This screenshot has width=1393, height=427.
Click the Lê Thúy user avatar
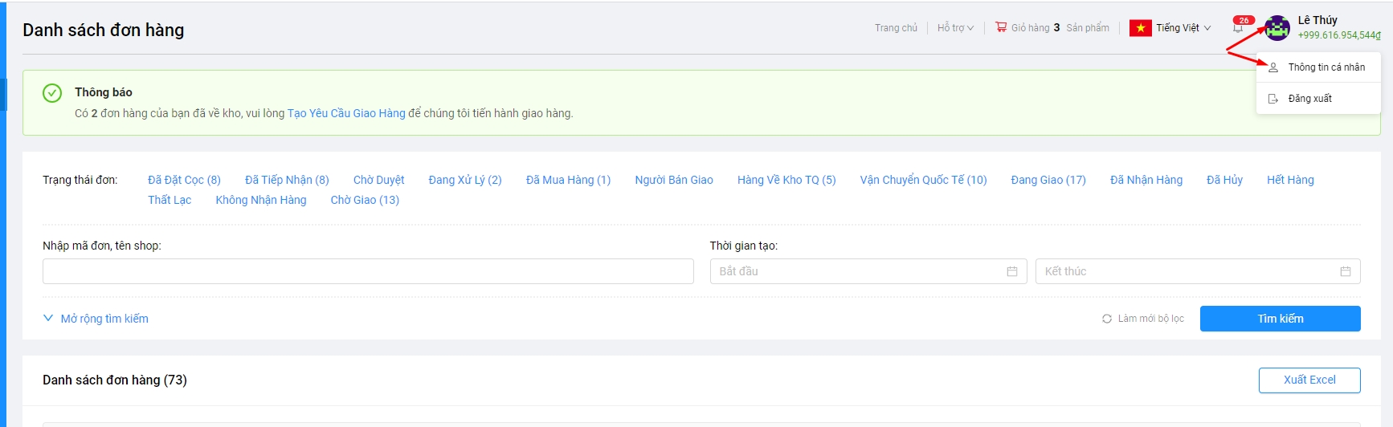[1277, 28]
